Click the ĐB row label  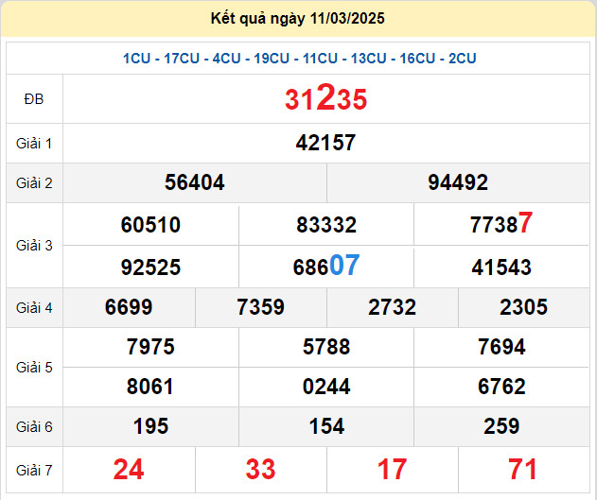pyautogui.click(x=34, y=99)
